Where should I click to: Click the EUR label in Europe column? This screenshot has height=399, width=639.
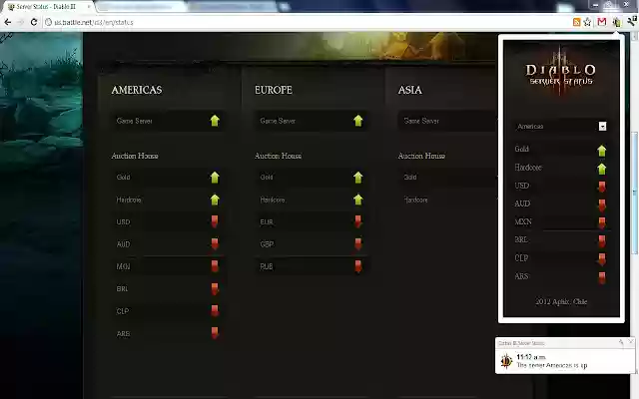pos(267,222)
